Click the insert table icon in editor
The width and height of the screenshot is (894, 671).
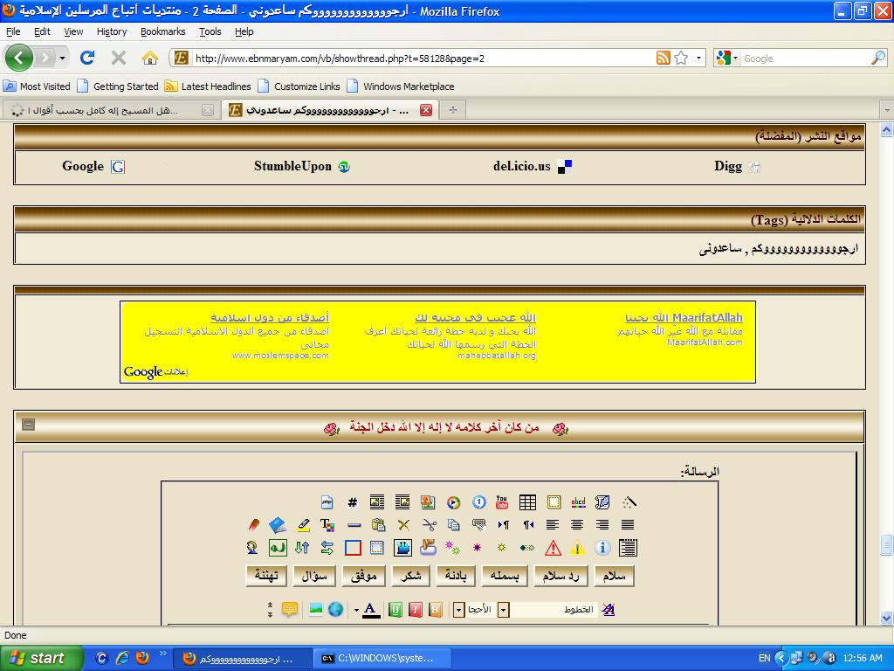pyautogui.click(x=527, y=502)
